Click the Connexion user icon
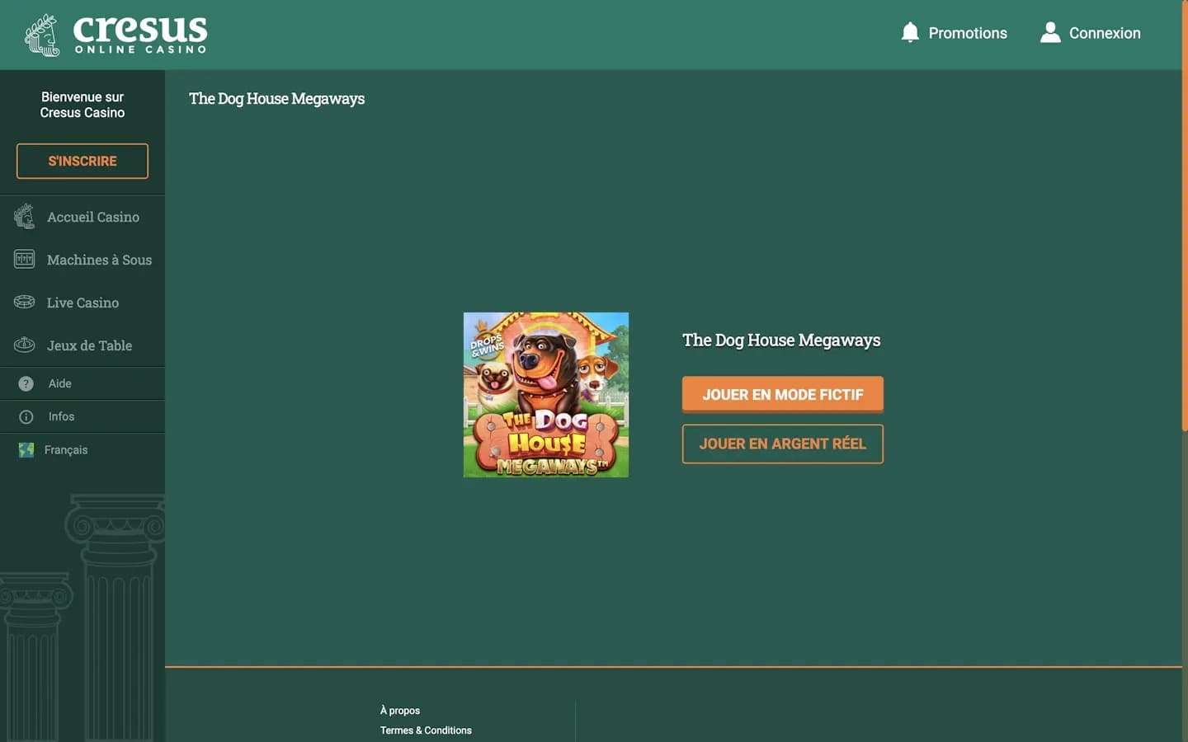The height and width of the screenshot is (742, 1188). click(1049, 32)
